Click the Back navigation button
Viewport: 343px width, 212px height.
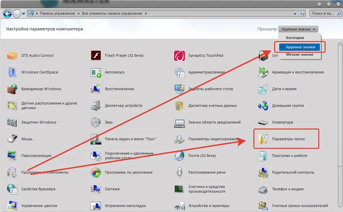(x=7, y=14)
